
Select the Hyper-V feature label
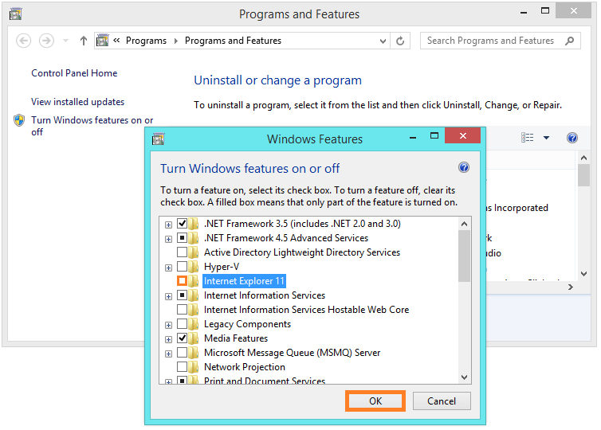pyautogui.click(x=222, y=267)
